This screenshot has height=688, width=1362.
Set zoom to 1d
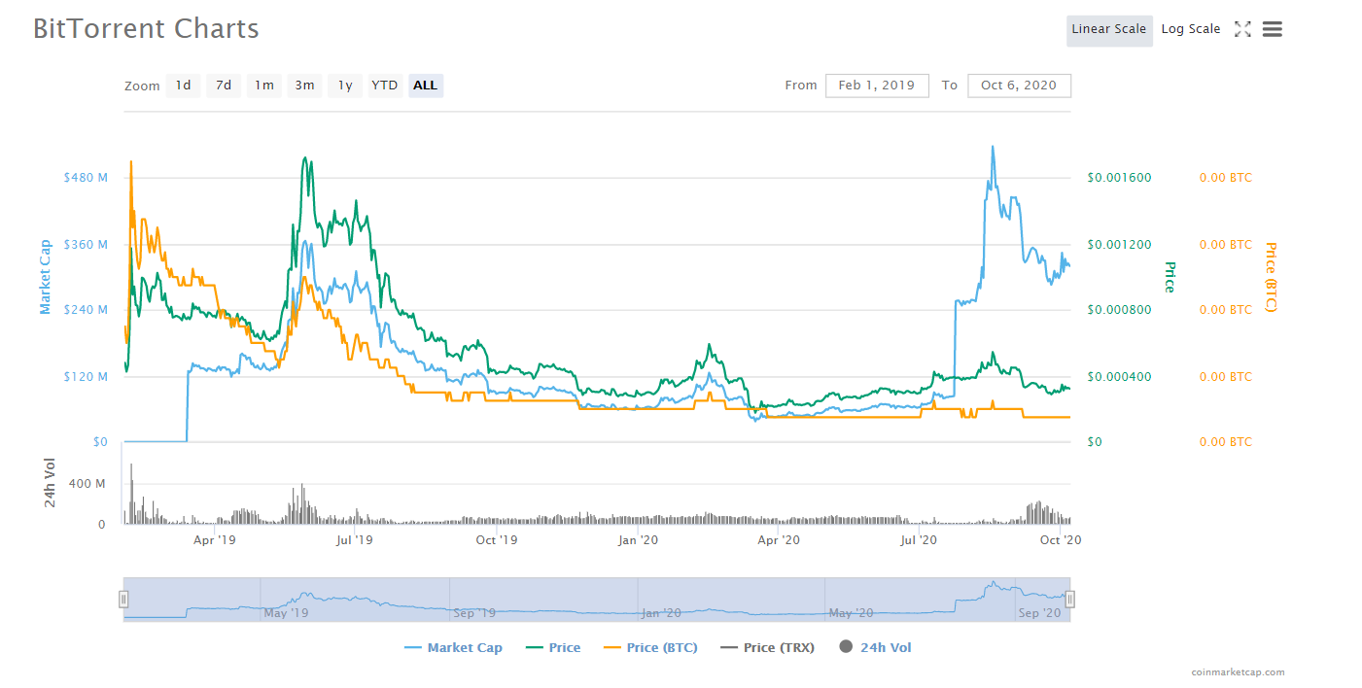coord(183,86)
